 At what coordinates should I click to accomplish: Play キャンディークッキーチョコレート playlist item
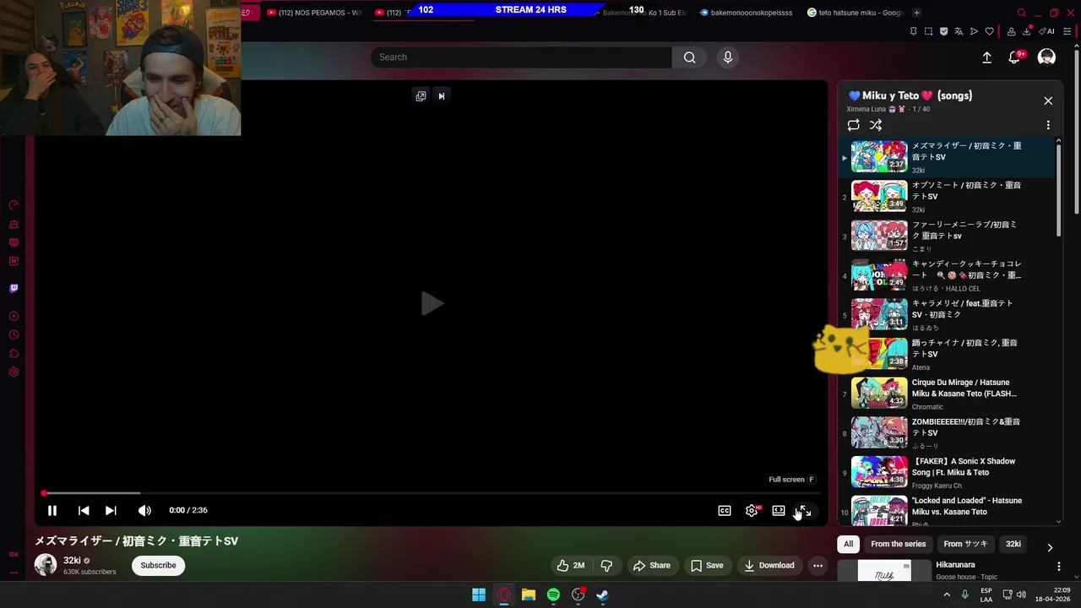pyautogui.click(x=946, y=275)
